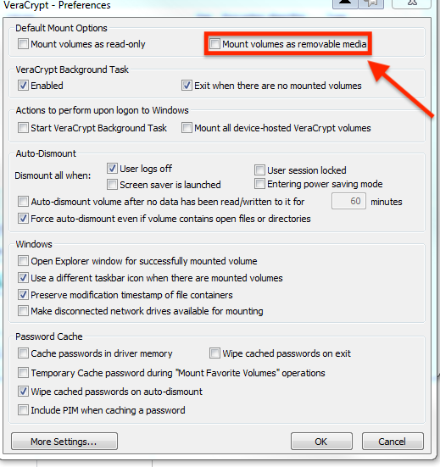Confirm preferences with OK button
Viewport: 440px width, 467px height.
321,441
